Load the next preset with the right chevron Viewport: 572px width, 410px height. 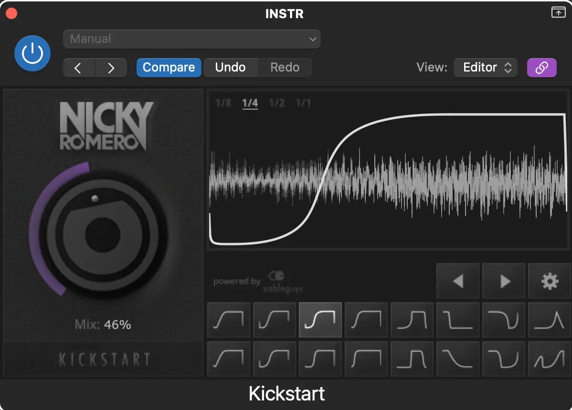click(111, 68)
